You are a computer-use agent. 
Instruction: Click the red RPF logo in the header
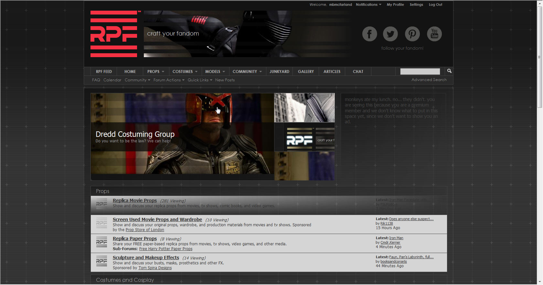pos(114,34)
